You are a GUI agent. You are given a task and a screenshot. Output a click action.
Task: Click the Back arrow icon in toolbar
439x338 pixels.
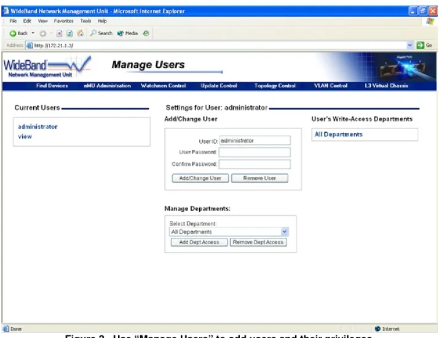pyautogui.click(x=13, y=33)
